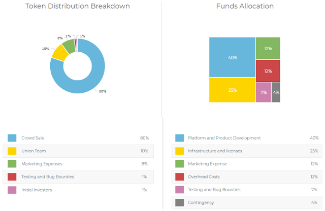Select the green Marketing Expenses legend swatch
The height and width of the screenshot is (211, 325).
coord(12,164)
